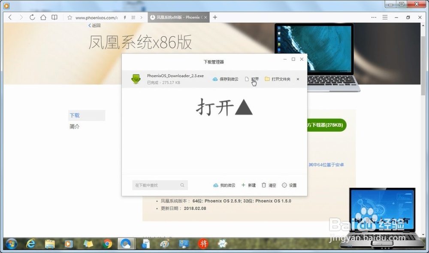Click the 返回 back link on the page
Screen dimensions: 429x253
click(x=94, y=25)
